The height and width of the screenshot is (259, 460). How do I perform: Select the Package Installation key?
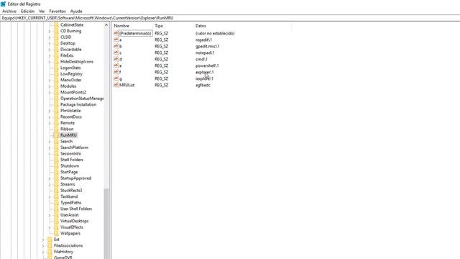click(78, 104)
